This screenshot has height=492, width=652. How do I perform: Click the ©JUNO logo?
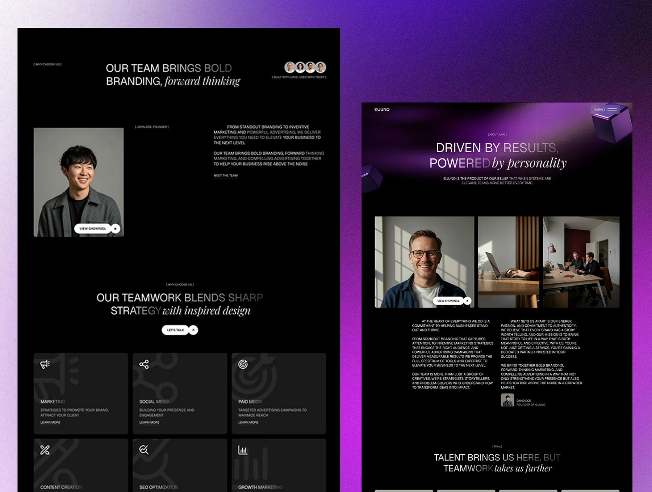[382, 109]
